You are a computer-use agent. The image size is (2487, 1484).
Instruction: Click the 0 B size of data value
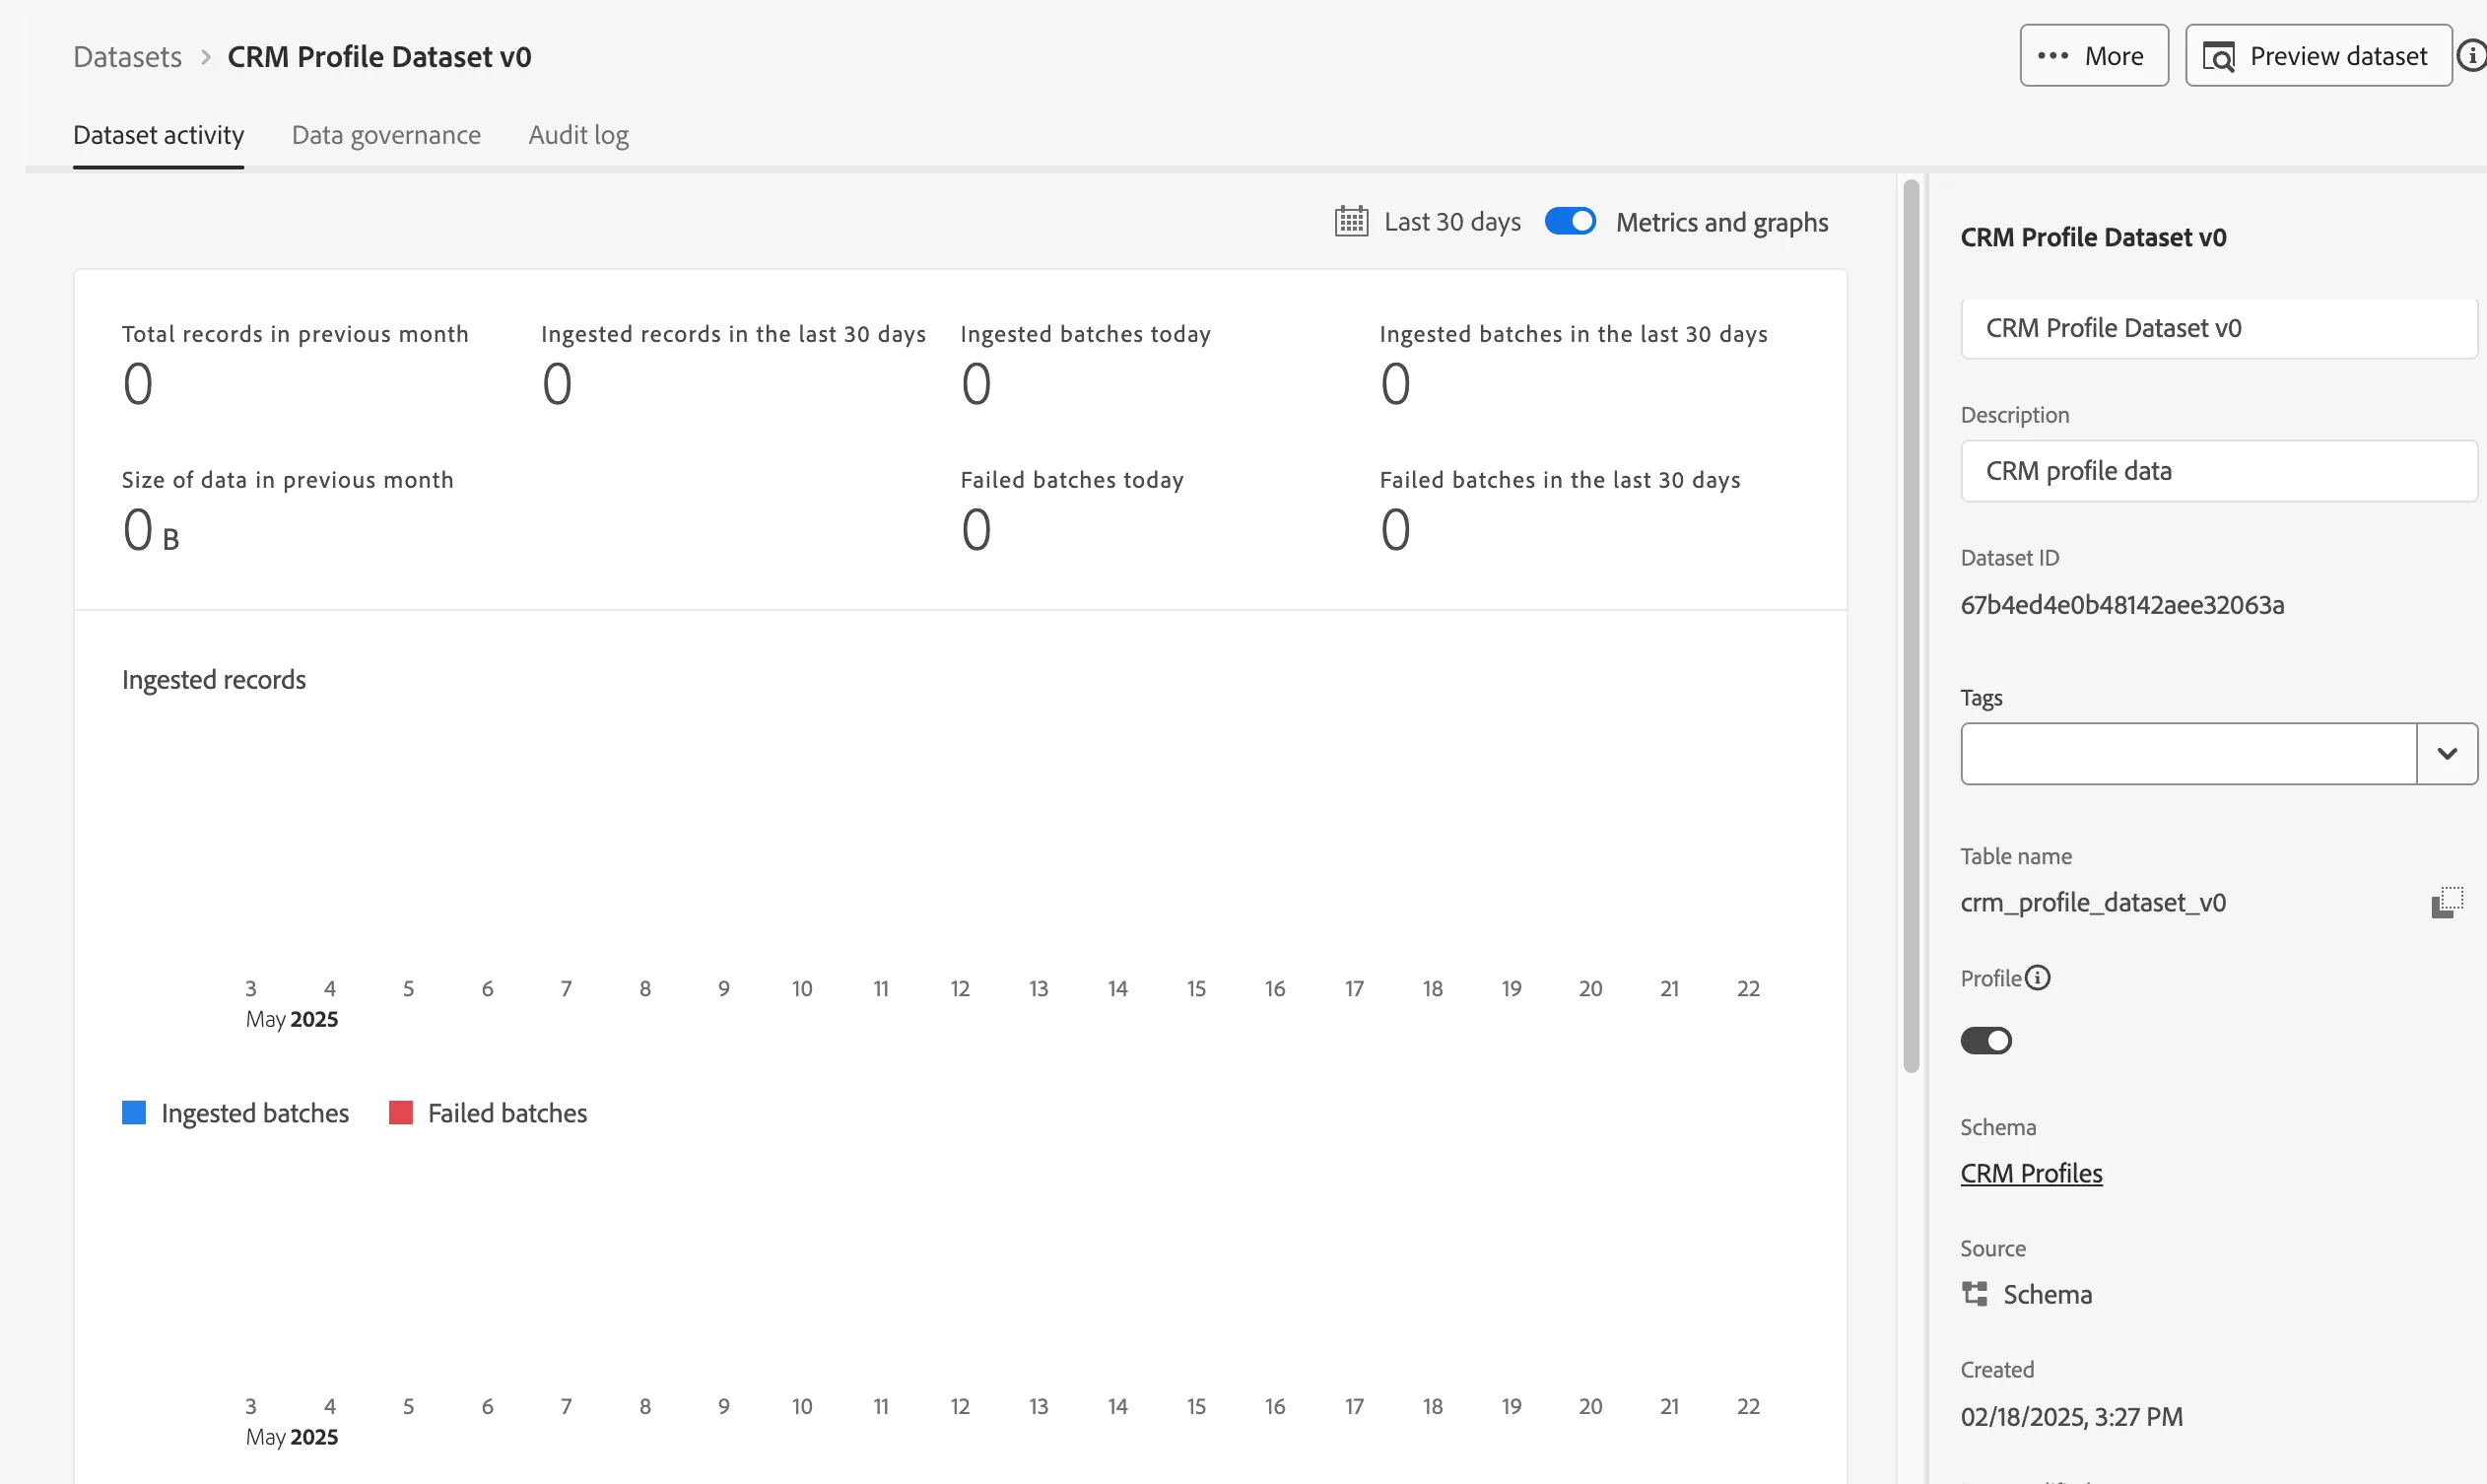tap(151, 530)
